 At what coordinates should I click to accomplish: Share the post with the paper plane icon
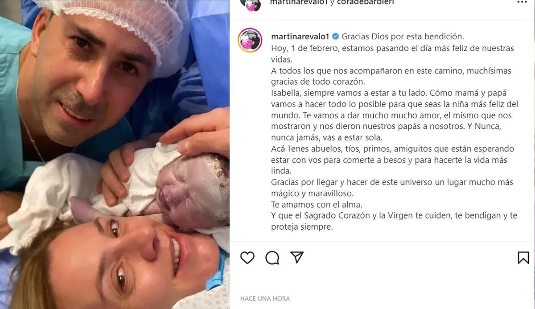coord(297,257)
